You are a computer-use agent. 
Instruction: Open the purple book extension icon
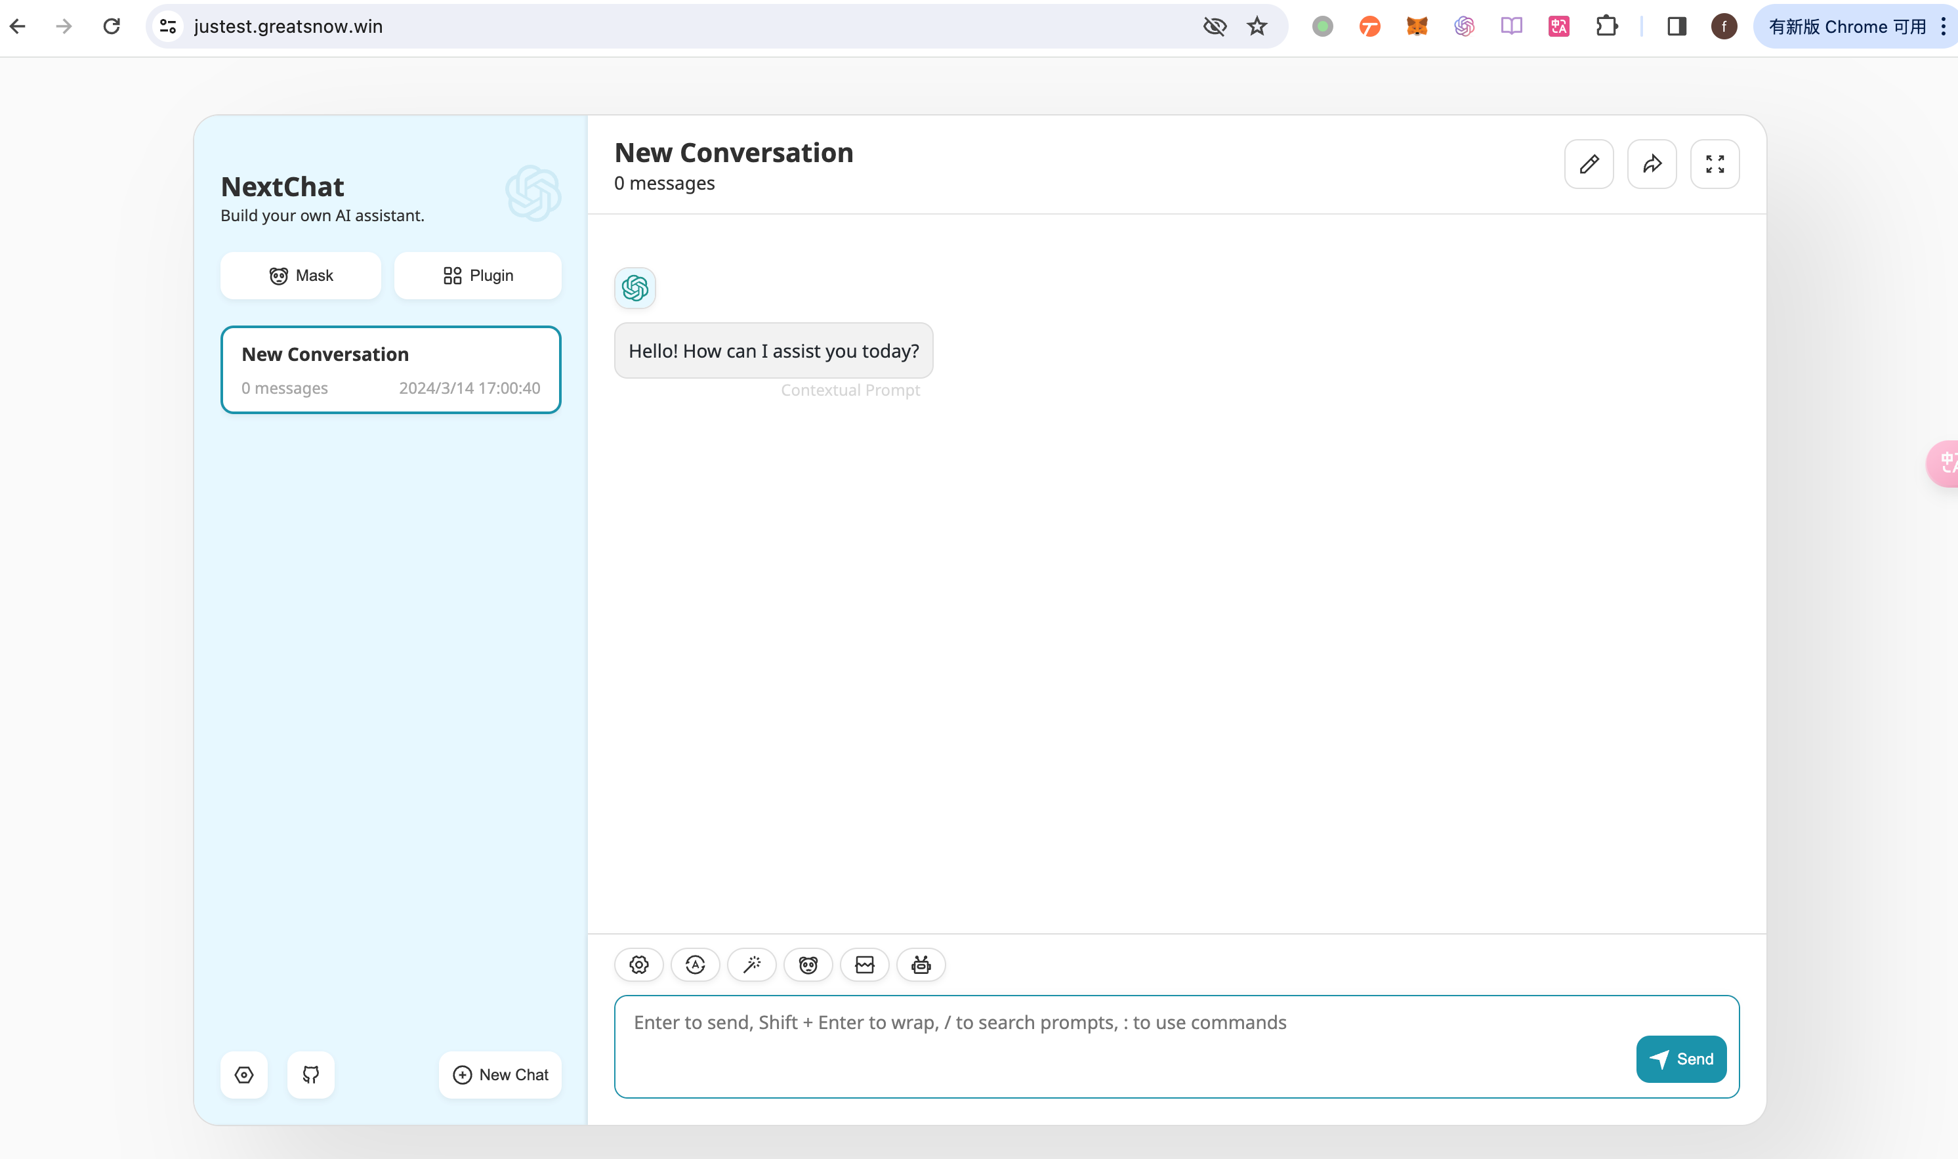(1511, 26)
